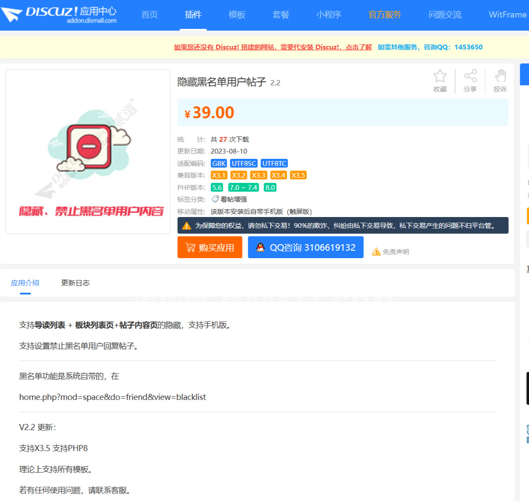
Task: Click the QQ咨询 3106619132 button
Action: pyautogui.click(x=305, y=247)
